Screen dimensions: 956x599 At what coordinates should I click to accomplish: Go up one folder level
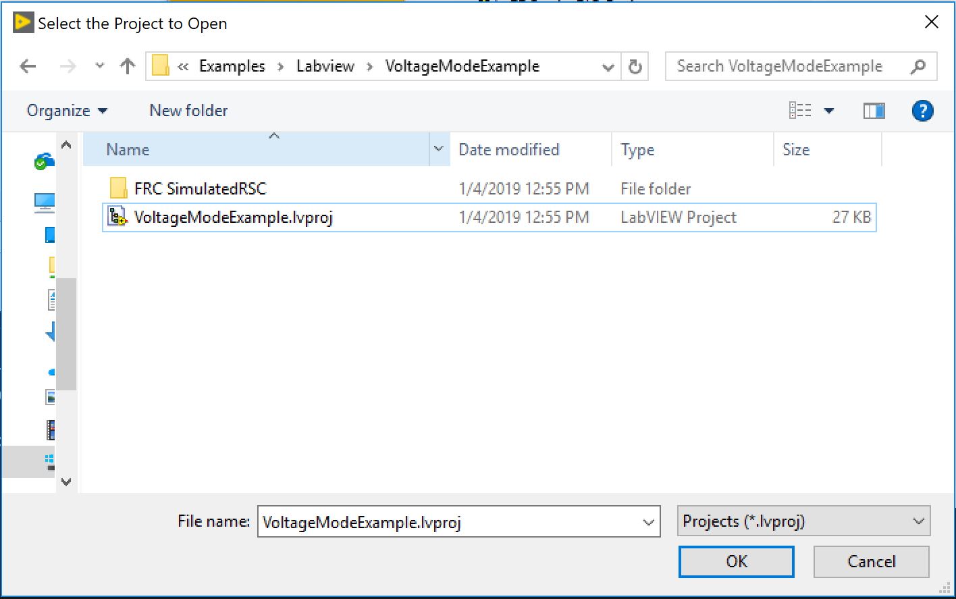127,66
